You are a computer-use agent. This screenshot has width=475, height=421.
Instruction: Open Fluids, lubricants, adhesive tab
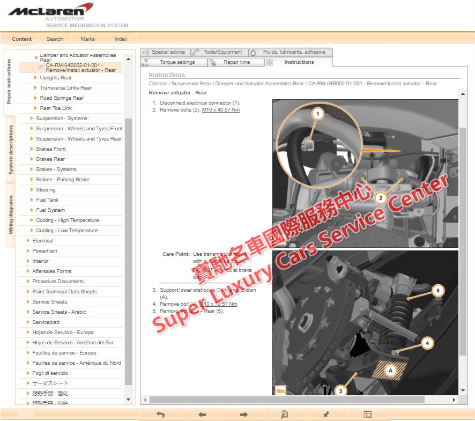click(x=291, y=52)
